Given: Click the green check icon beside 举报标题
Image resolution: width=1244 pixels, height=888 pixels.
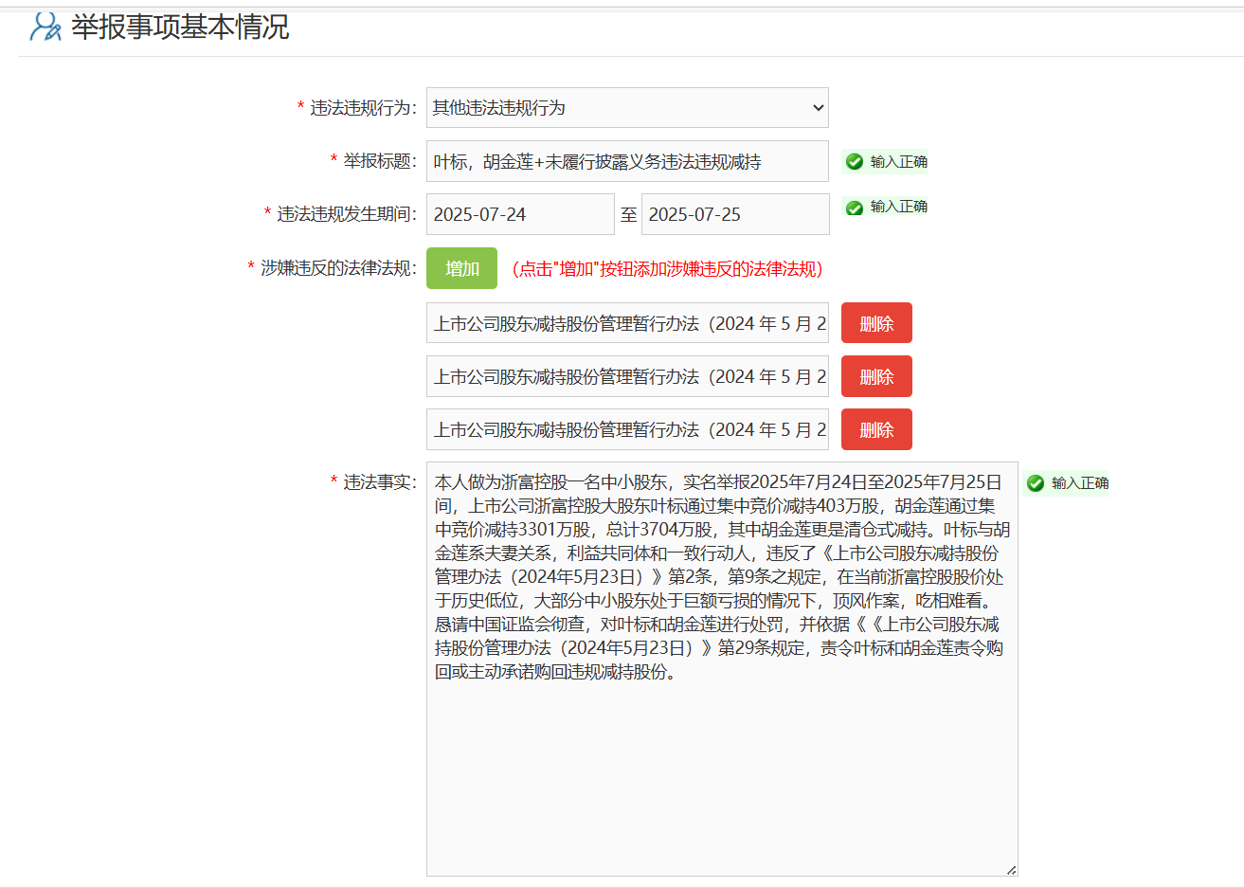Looking at the screenshot, I should [854, 162].
